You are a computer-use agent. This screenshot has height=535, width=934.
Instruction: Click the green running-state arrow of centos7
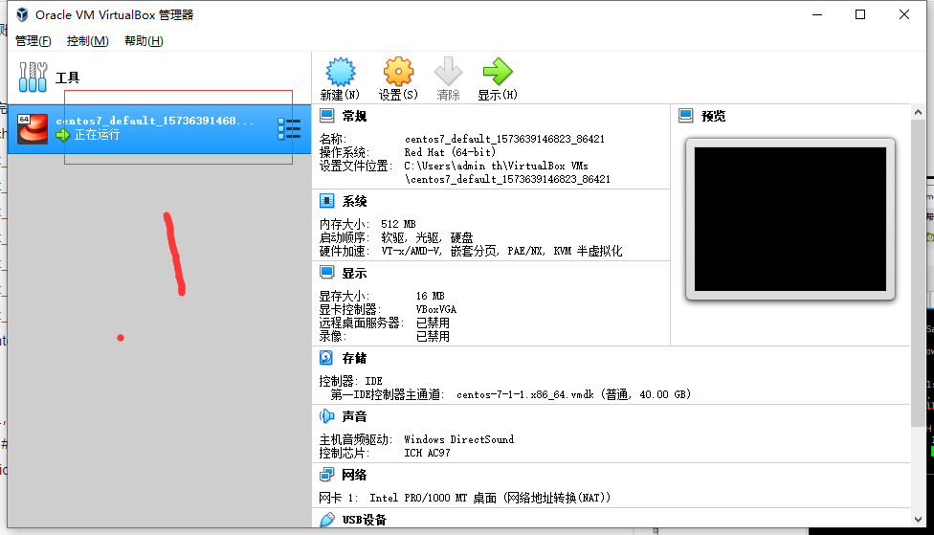[x=62, y=135]
